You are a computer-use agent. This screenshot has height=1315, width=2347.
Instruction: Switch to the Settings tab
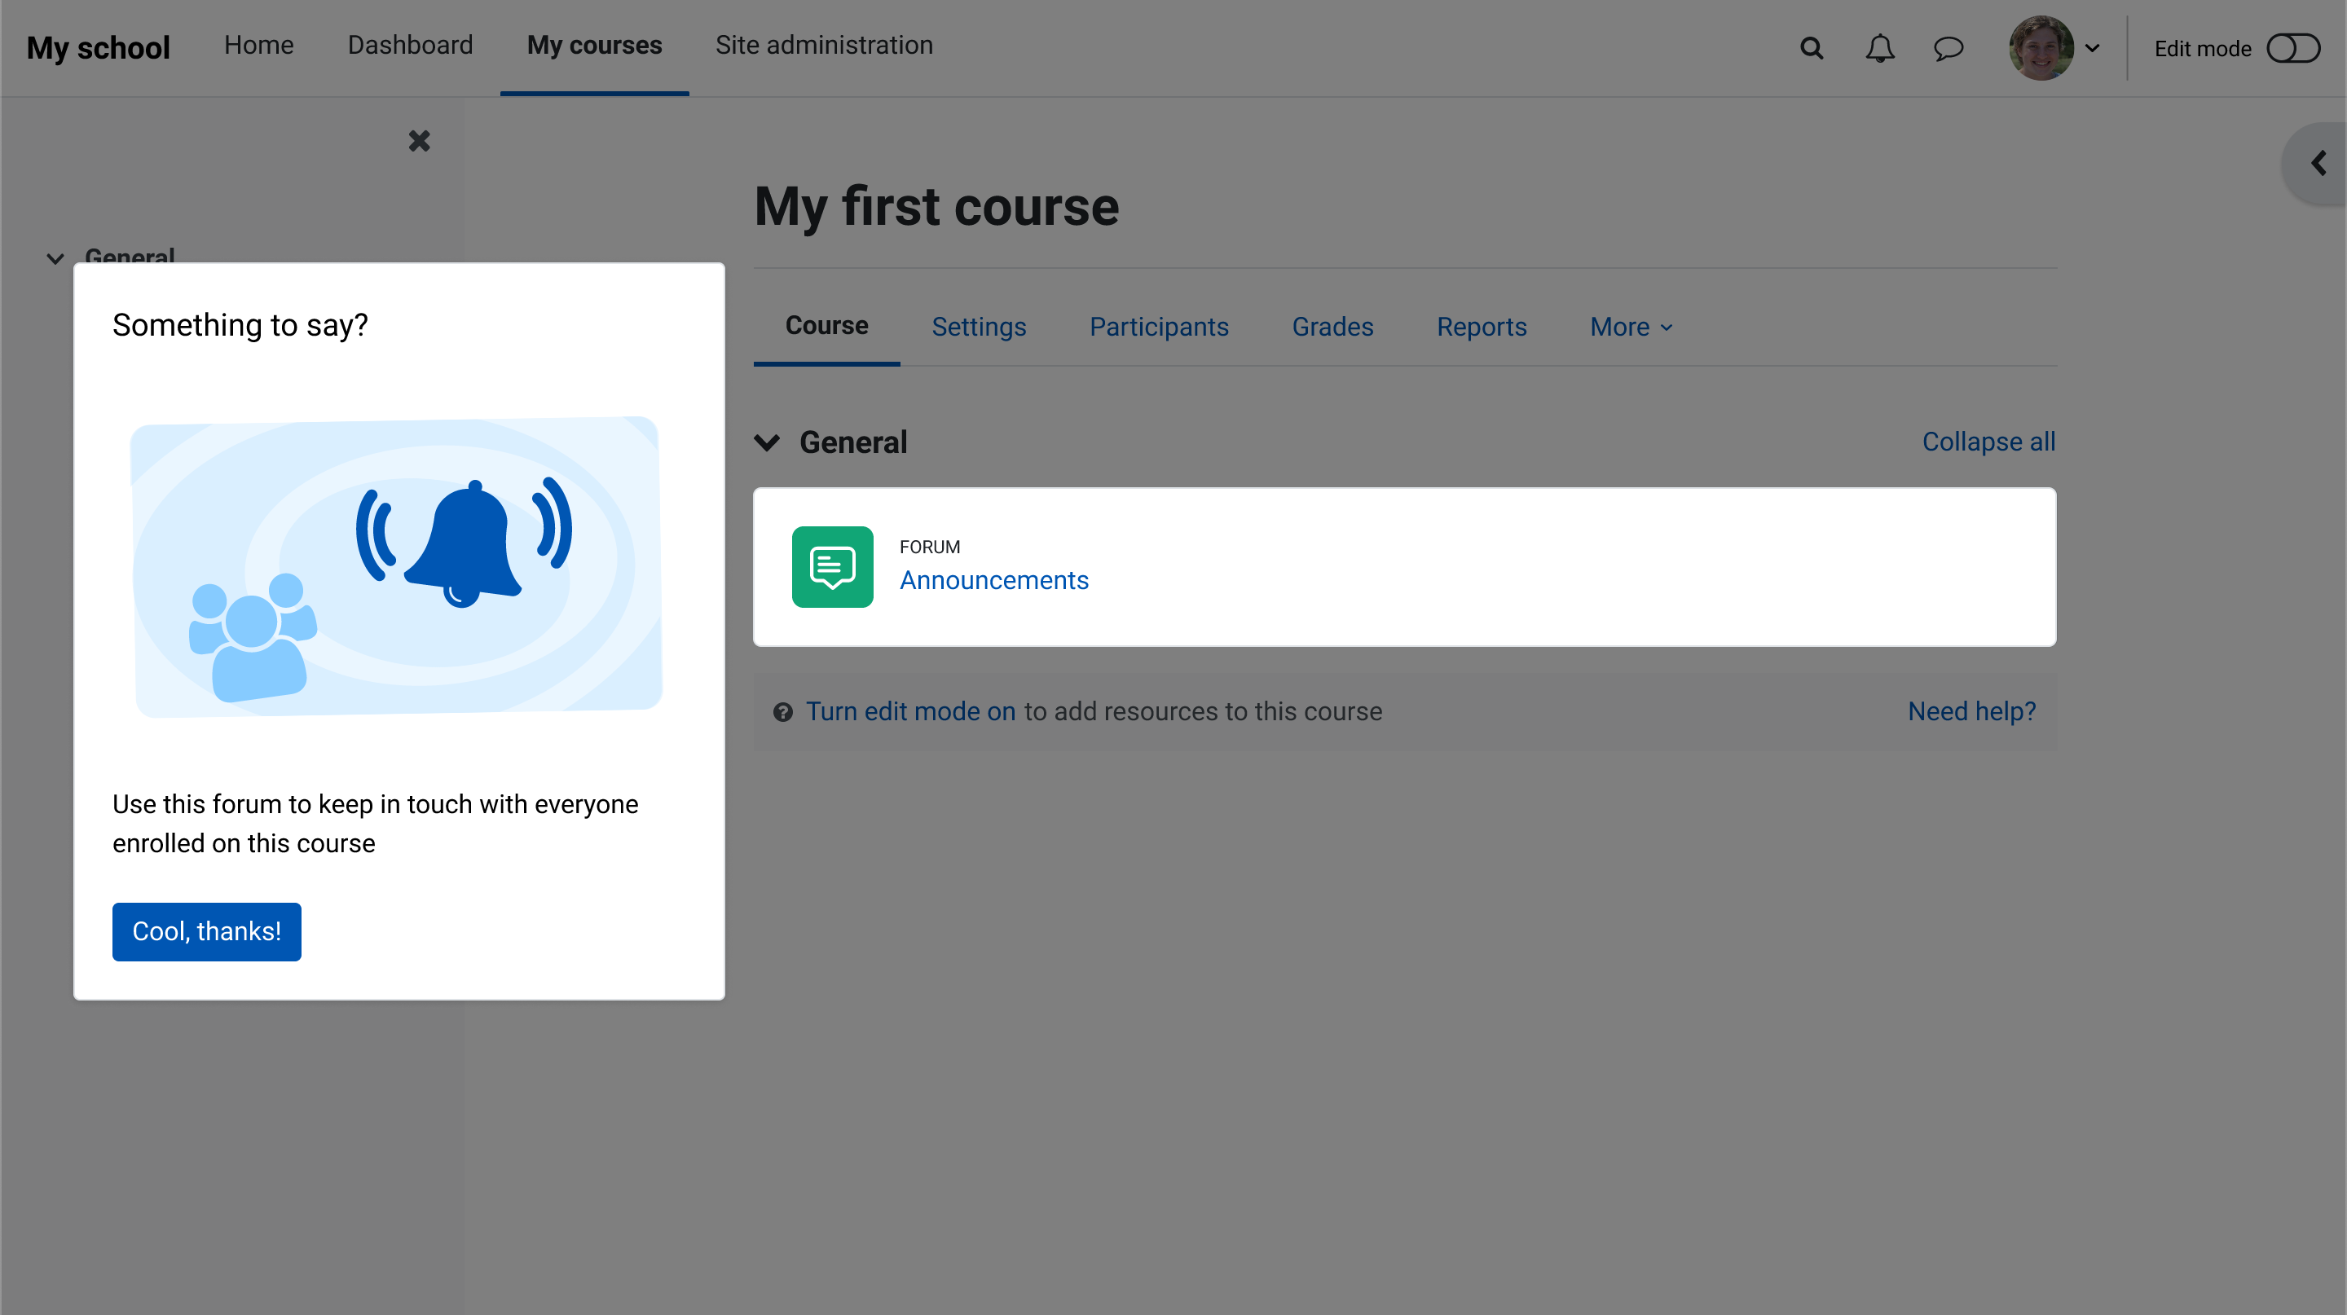[979, 327]
